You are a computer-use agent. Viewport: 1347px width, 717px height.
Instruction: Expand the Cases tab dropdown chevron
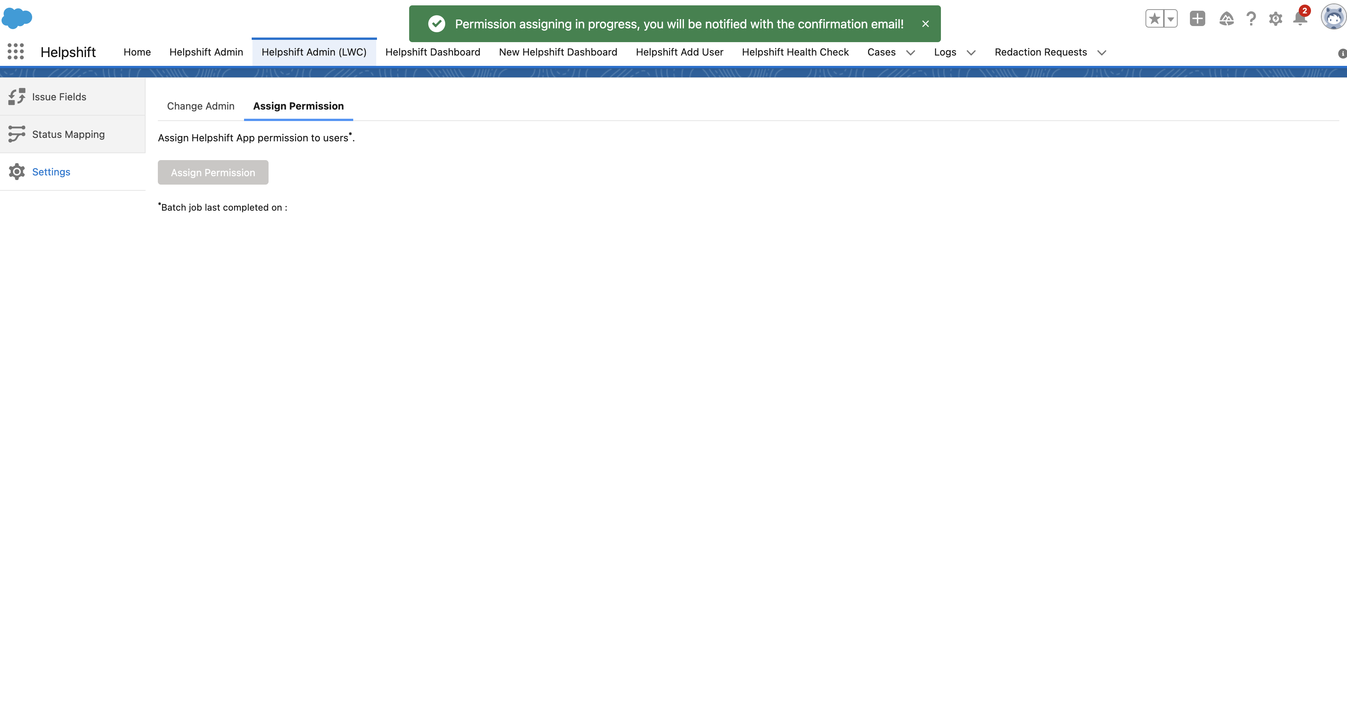click(x=910, y=53)
